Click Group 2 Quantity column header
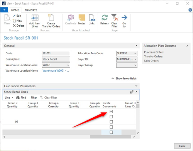 12,105
